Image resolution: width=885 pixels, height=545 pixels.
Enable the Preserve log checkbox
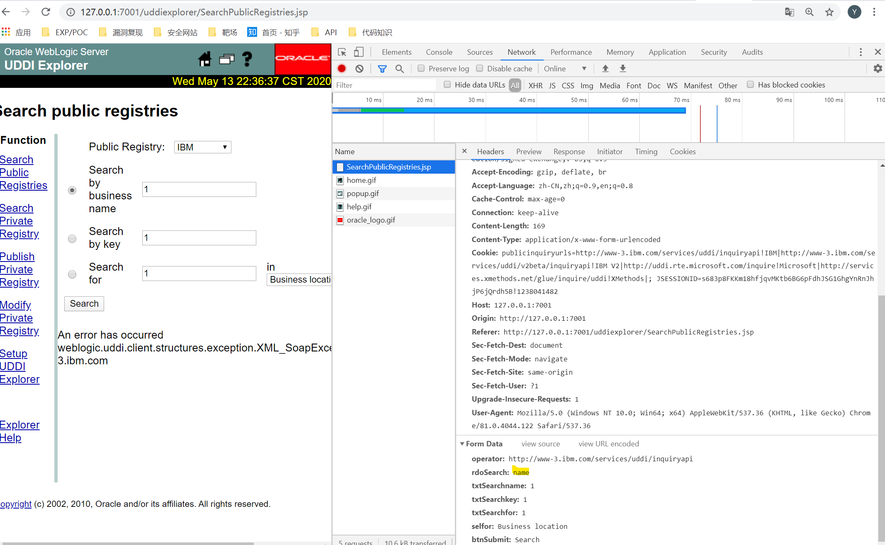421,68
